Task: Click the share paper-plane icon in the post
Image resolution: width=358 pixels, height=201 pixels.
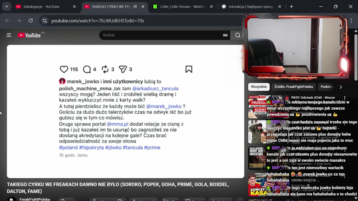Action: click(x=123, y=69)
